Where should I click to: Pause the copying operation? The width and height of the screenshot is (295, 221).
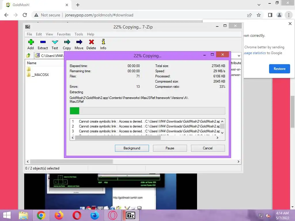[170, 148]
